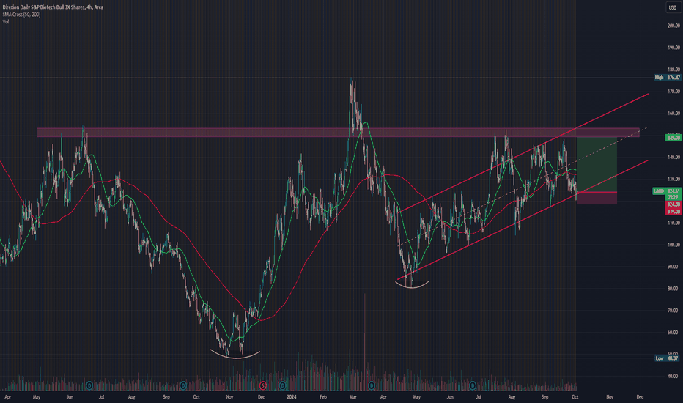
Task: Click the High 176.47 price label
Action: tap(668, 78)
